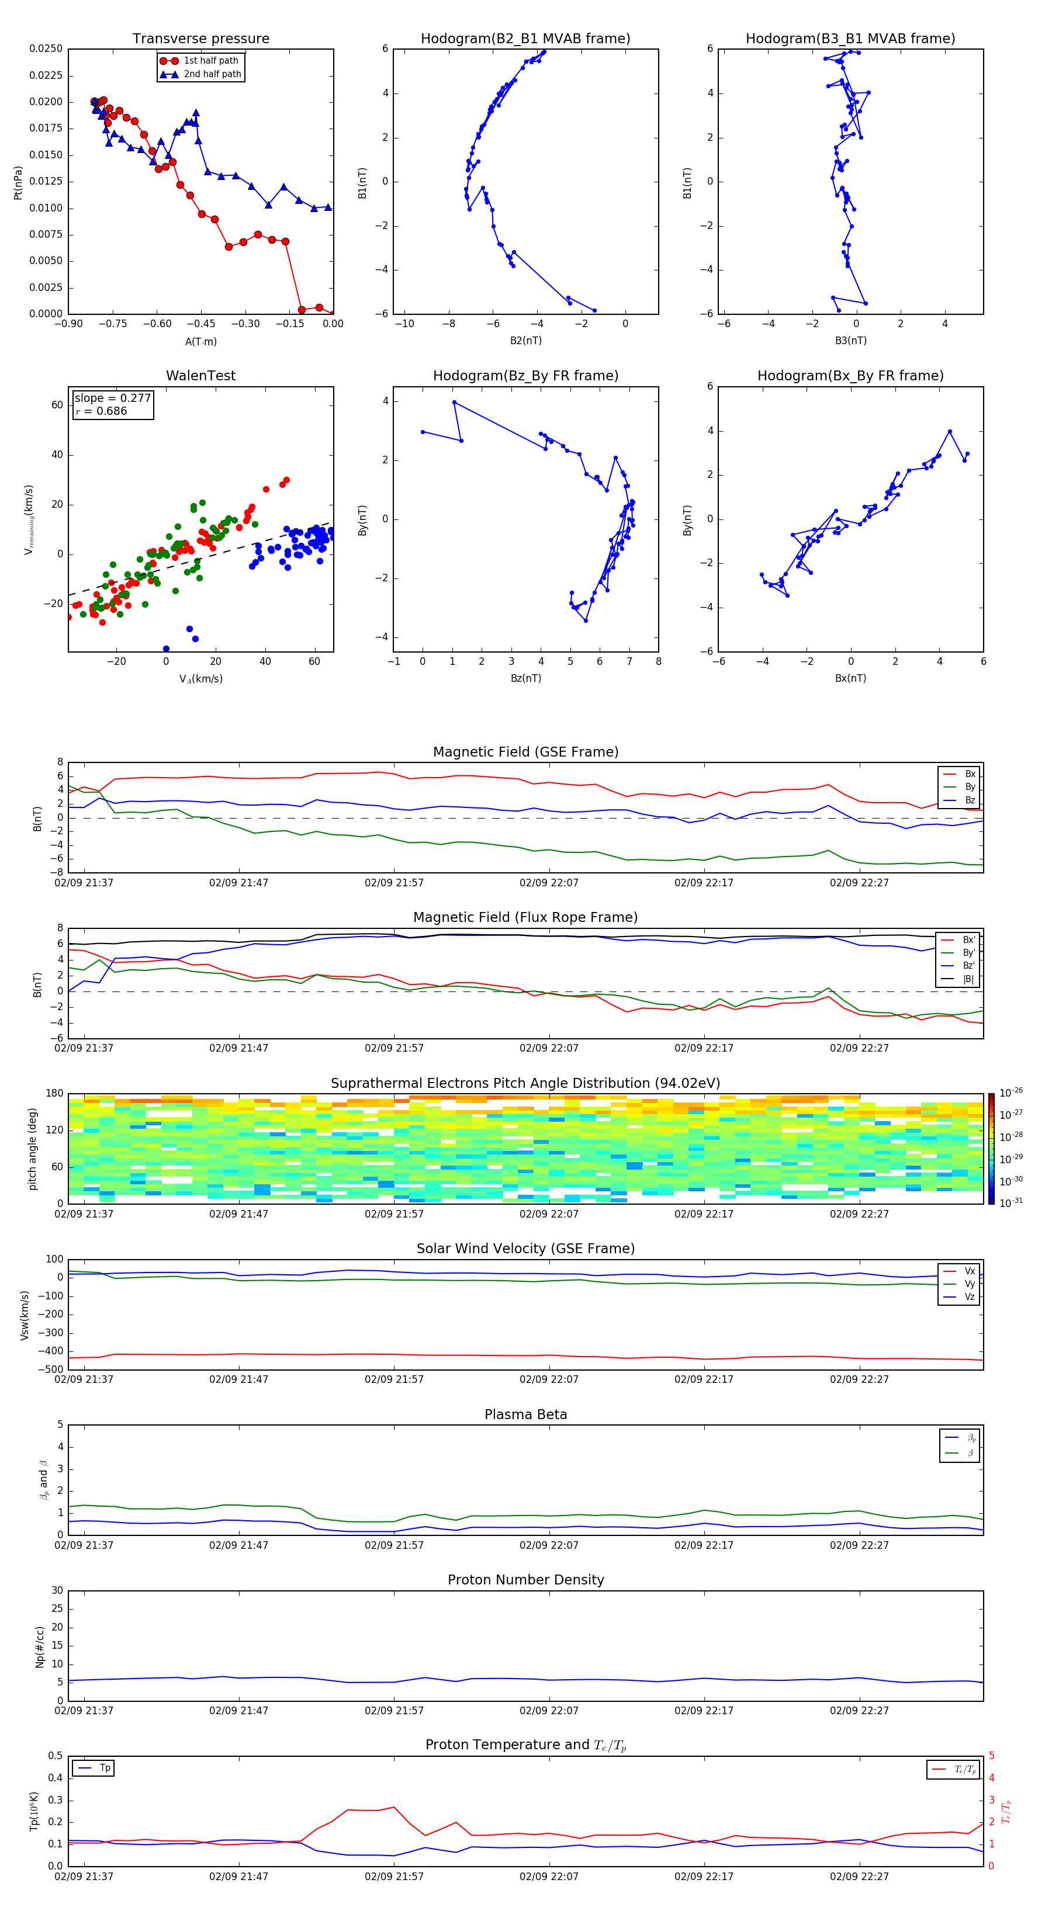Click the 'Bz(nT)' x-axis label
The height and width of the screenshot is (1928, 1052).
tap(525, 678)
